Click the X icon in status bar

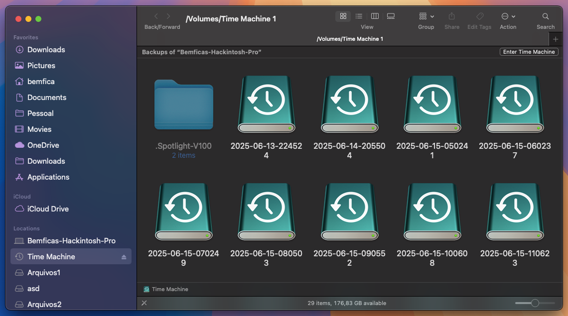(144, 303)
